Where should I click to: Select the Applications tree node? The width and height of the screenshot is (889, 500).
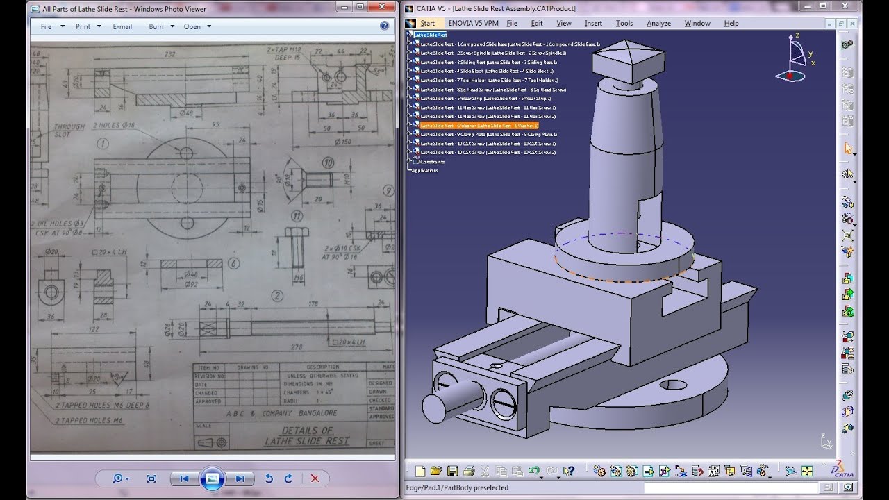[x=425, y=170]
